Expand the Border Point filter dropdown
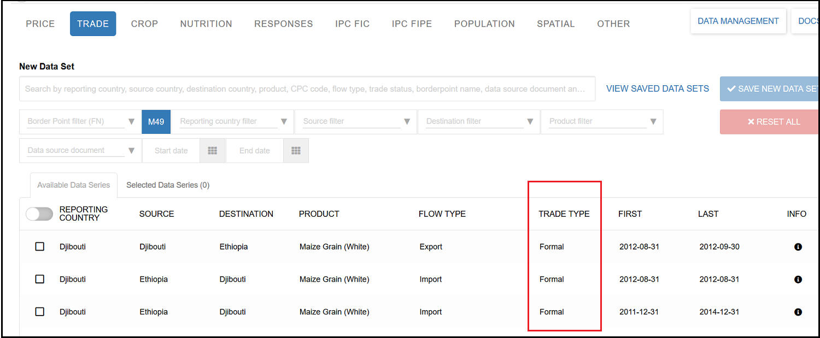This screenshot has height=338, width=820. (131, 122)
